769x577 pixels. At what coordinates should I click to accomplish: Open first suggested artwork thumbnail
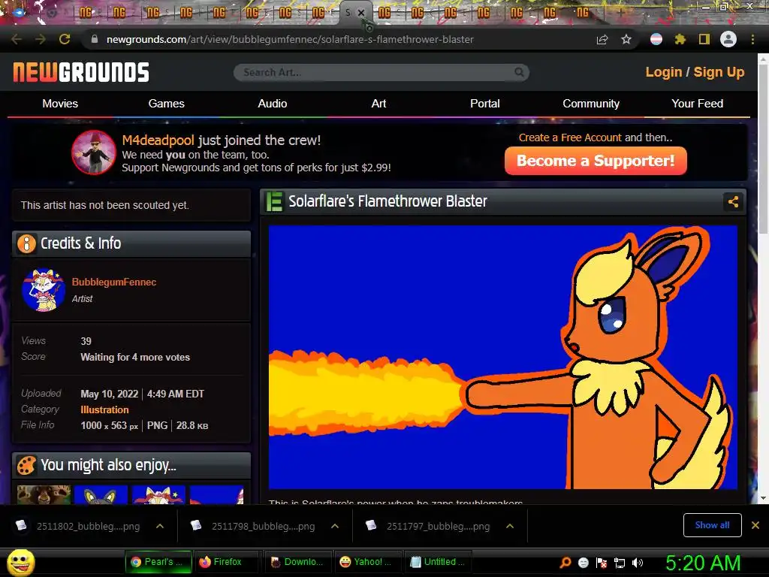tap(44, 494)
